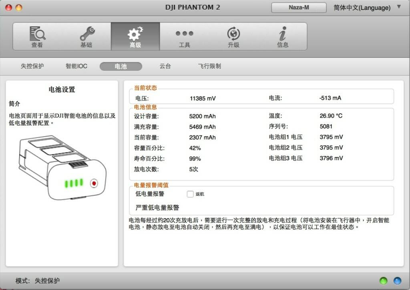The height and width of the screenshot is (290, 410).
Task: Open the 升级 (Upgrade) globe icon
Action: tap(233, 36)
